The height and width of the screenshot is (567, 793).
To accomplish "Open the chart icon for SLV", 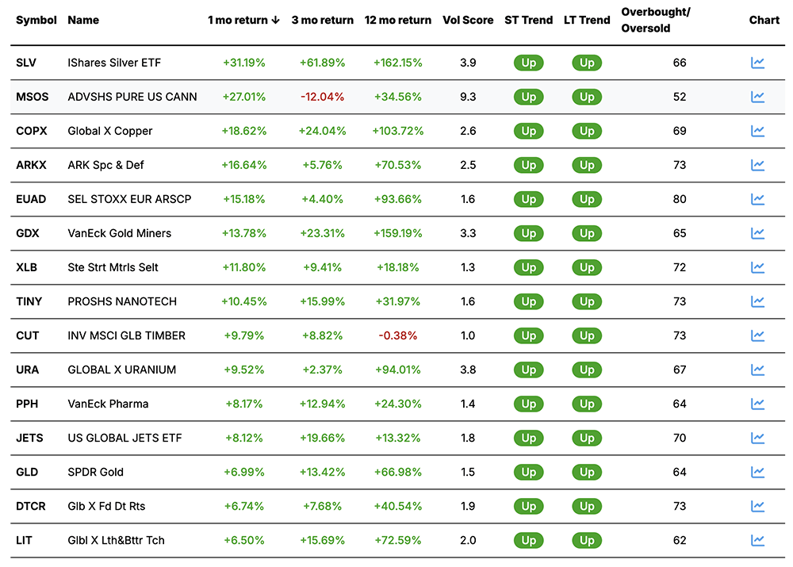I will tap(757, 63).
